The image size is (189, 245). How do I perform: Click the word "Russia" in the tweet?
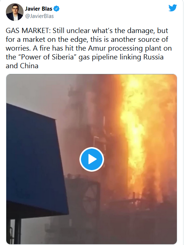tap(153, 57)
